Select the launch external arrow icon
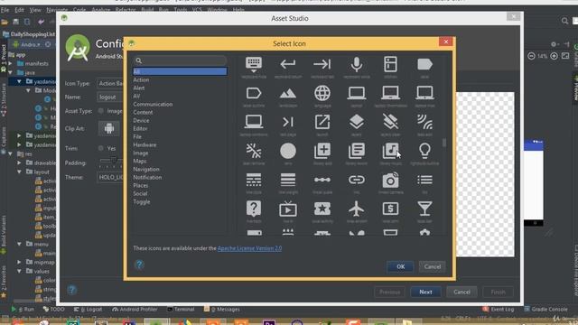 click(322, 122)
